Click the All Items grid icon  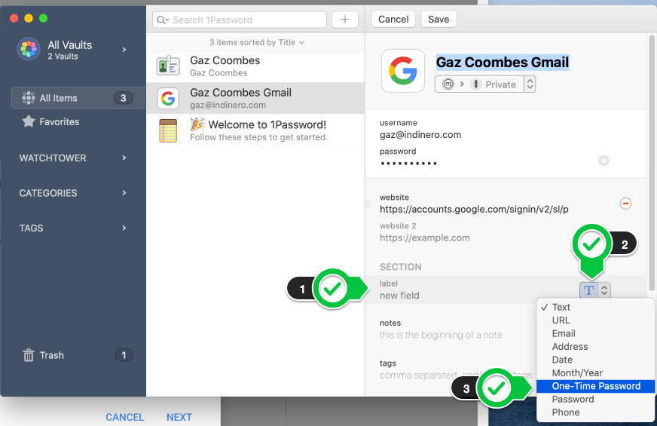point(29,98)
